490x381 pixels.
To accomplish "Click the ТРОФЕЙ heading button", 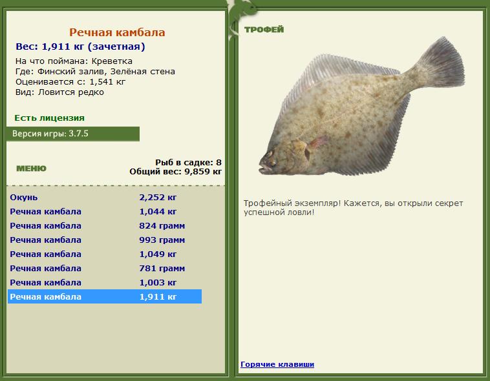I will [x=264, y=29].
